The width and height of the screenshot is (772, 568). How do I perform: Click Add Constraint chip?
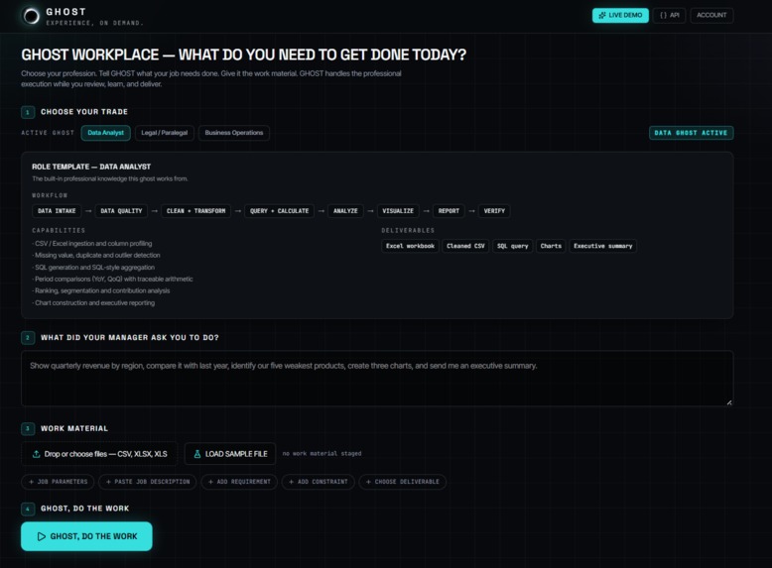pos(319,482)
